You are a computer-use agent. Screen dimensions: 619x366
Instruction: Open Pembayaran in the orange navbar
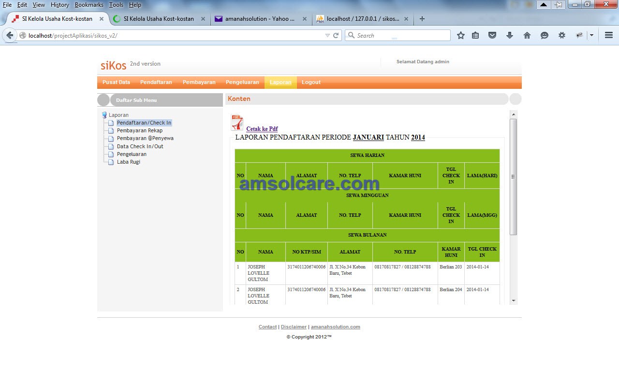click(x=199, y=82)
